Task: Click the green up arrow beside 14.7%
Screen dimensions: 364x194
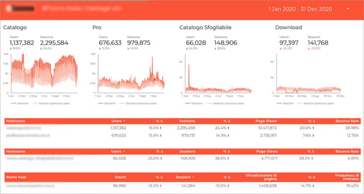Action: point(313,186)
